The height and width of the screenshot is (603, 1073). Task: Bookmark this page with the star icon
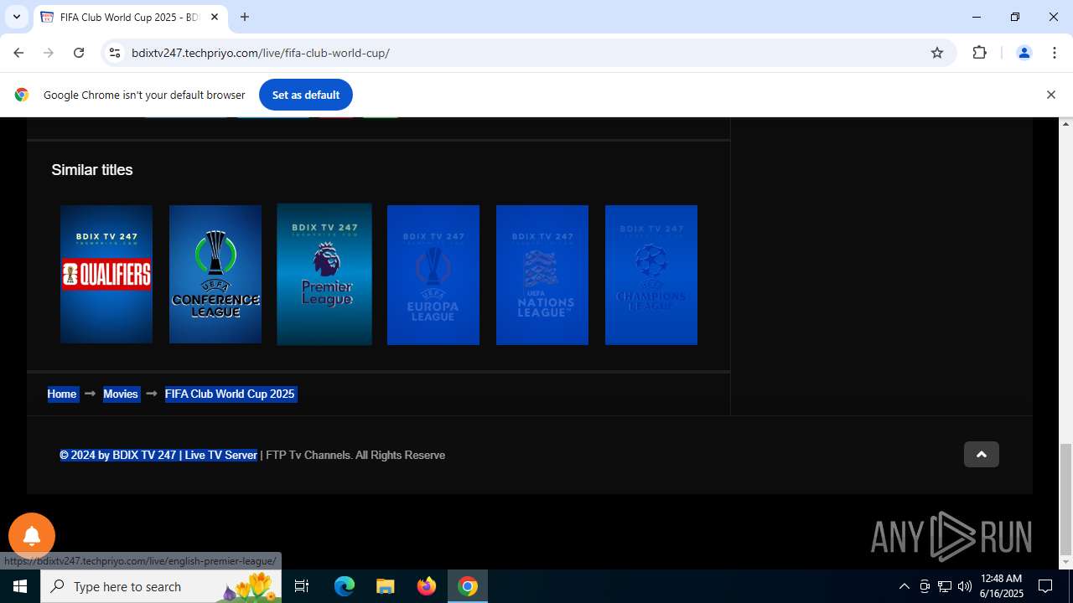click(937, 53)
